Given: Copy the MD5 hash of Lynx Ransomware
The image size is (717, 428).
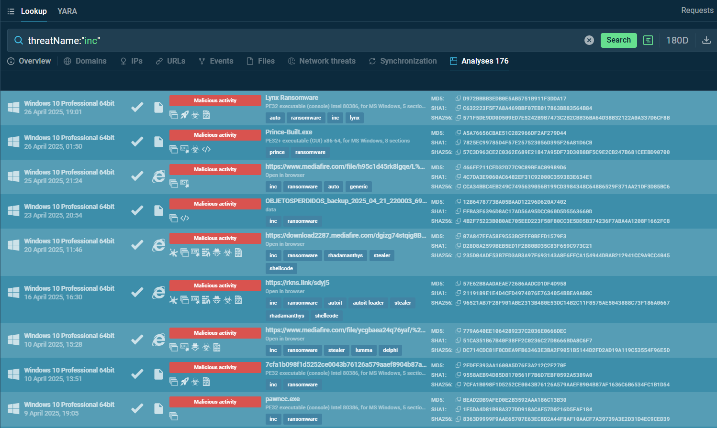Looking at the screenshot, I should click(458, 99).
